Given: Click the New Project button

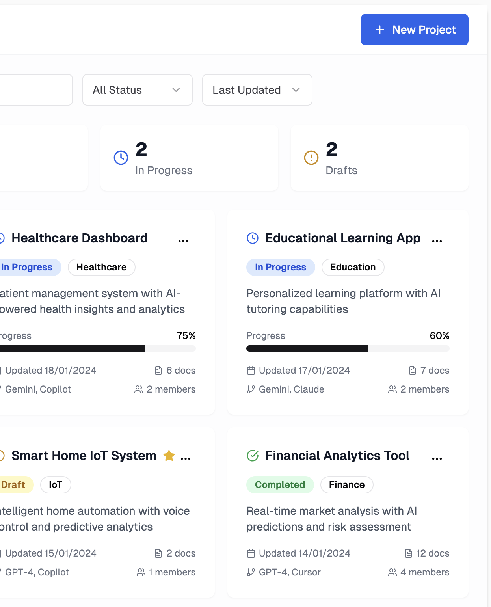Looking at the screenshot, I should pyautogui.click(x=415, y=30).
